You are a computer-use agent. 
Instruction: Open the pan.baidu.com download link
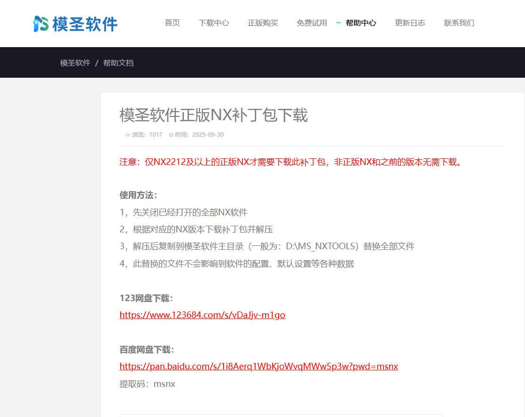coord(258,367)
